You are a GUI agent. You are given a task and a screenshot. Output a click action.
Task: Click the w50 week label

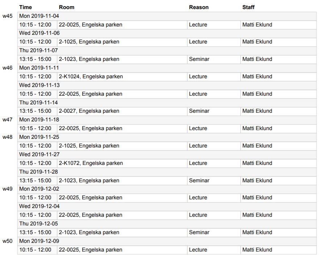(x=8, y=241)
